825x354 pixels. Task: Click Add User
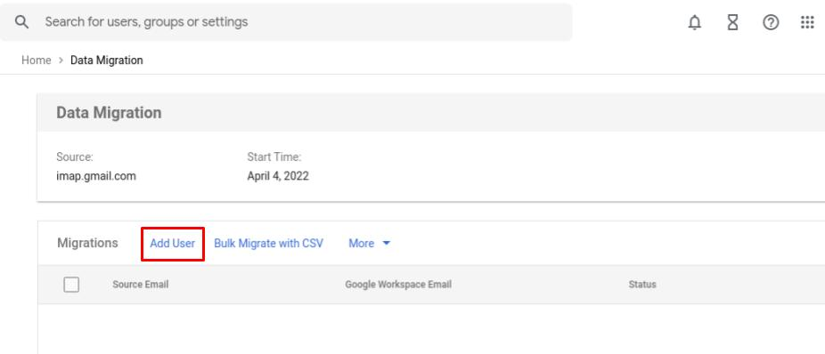(173, 243)
